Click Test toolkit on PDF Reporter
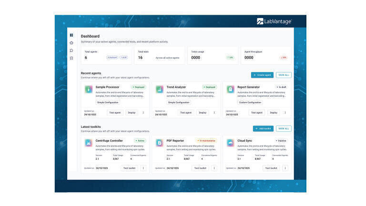The image size is (366, 206). point(200,168)
